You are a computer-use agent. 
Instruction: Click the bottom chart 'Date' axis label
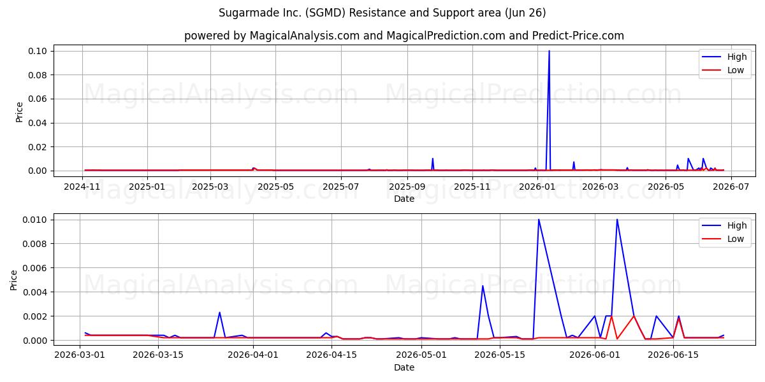tap(404, 367)
